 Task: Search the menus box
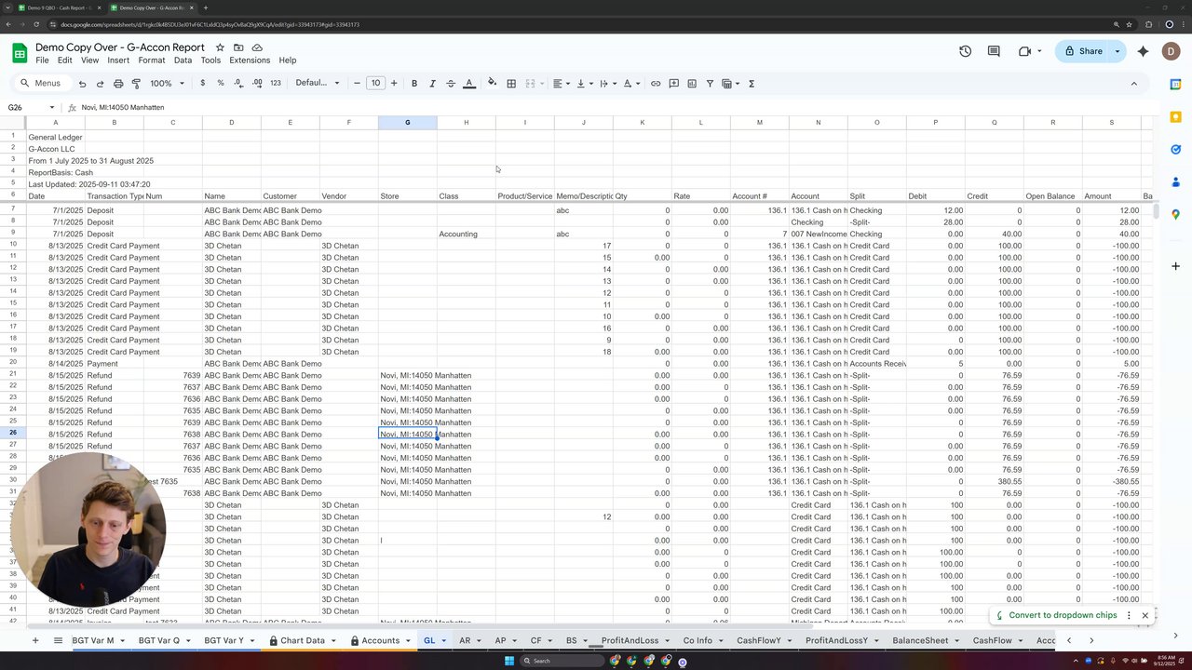click(x=41, y=84)
